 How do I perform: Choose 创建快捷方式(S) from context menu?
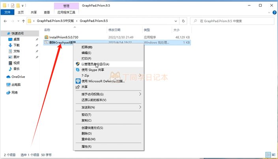coord(108,128)
